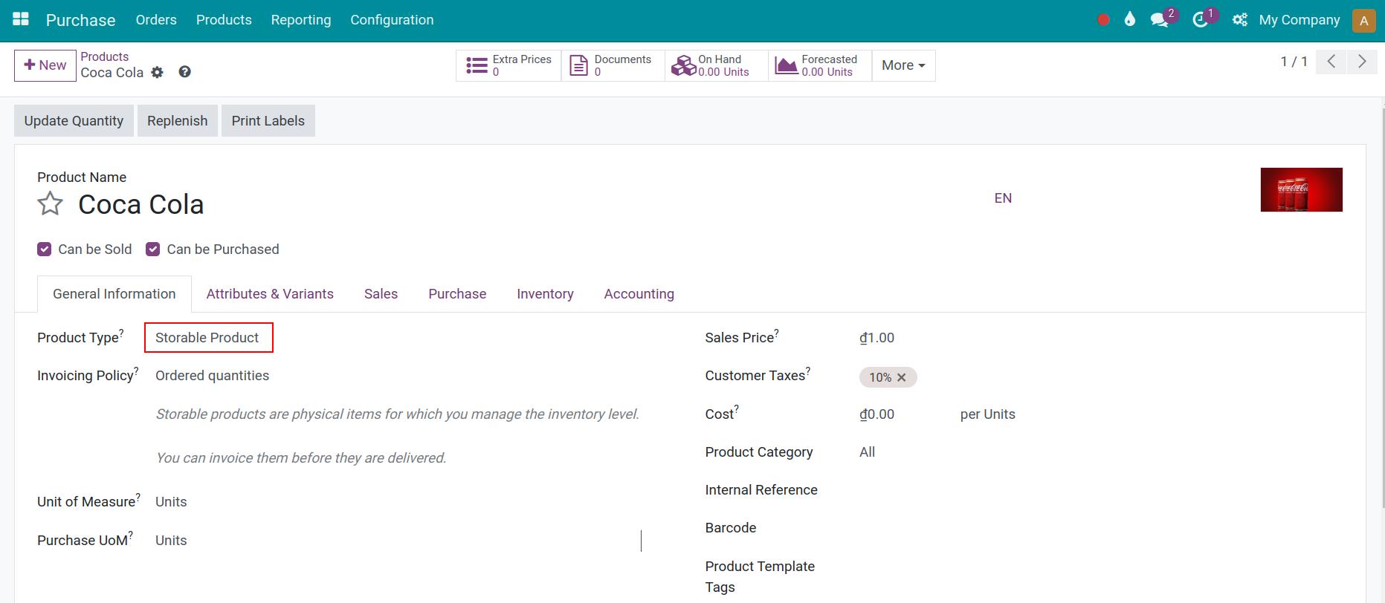Click the 'per Units' cost label

987,414
